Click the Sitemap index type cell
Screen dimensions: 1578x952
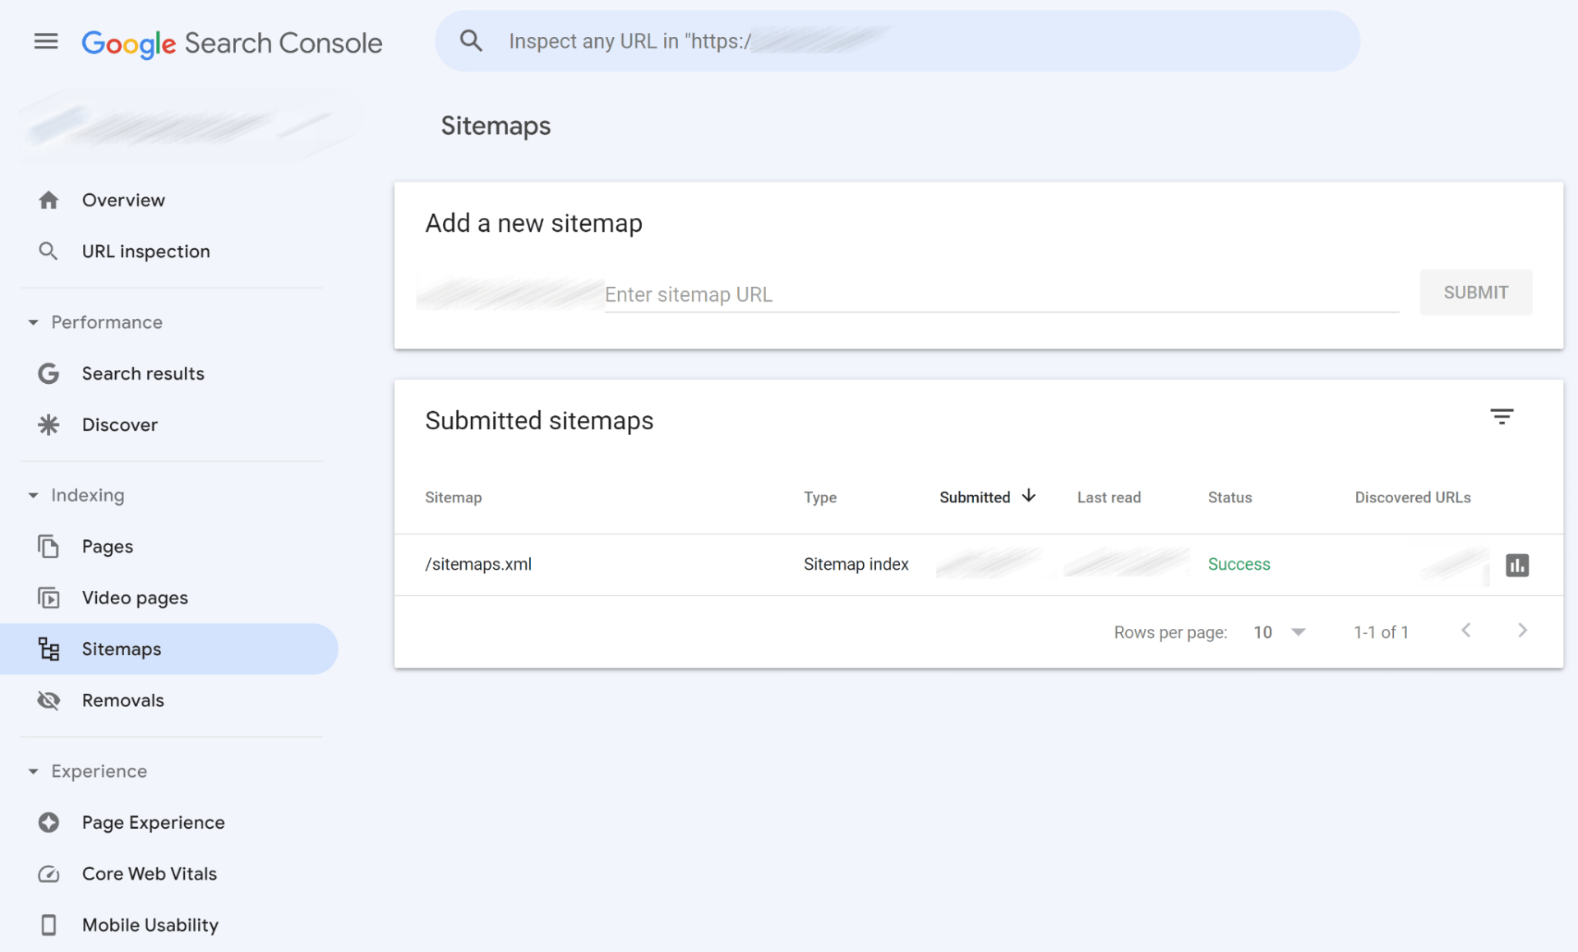tap(856, 564)
